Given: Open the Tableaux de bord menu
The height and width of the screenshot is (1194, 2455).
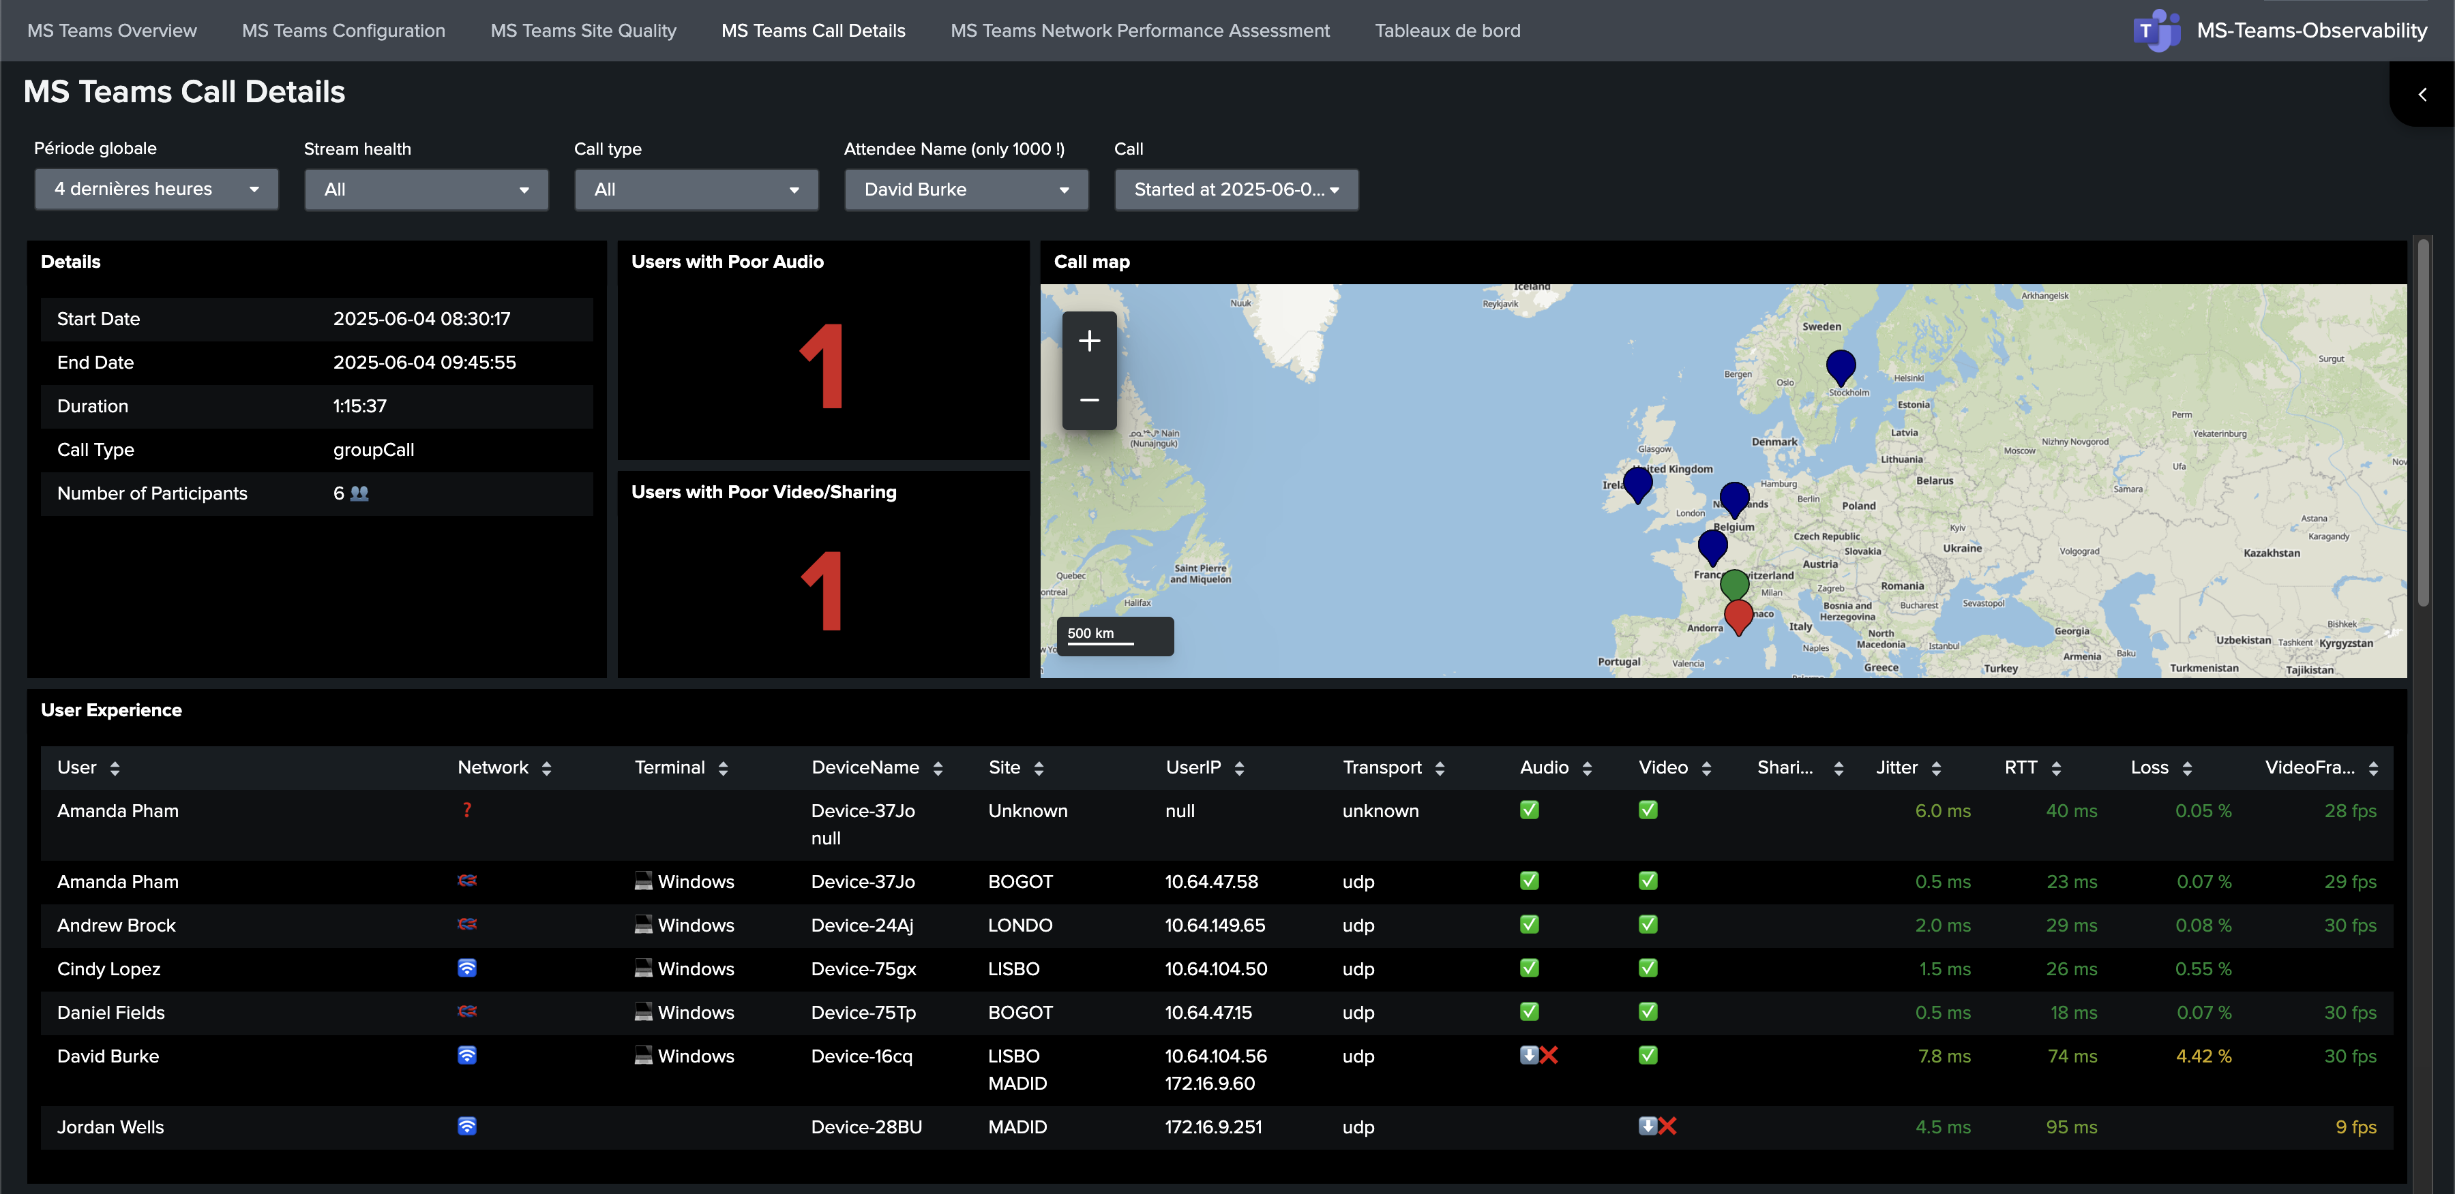Looking at the screenshot, I should [1446, 29].
